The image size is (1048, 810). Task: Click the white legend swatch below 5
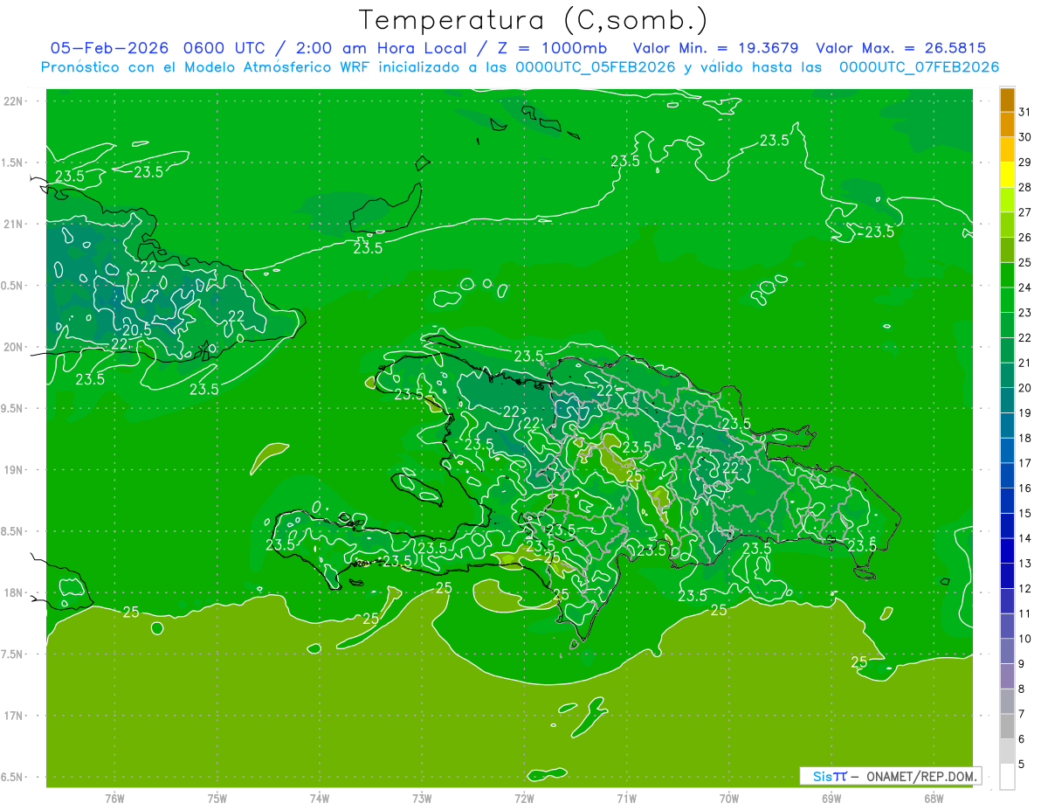1007,777
